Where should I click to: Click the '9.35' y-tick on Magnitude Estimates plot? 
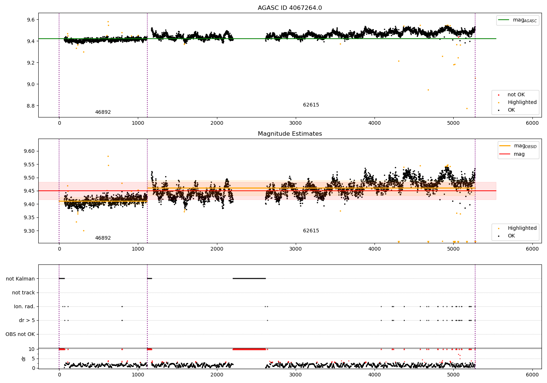tap(29, 218)
